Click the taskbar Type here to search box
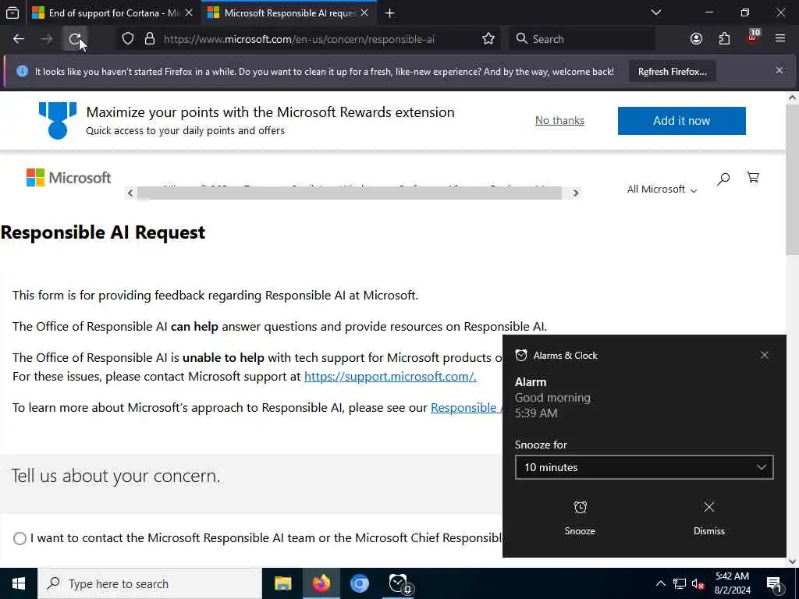 point(149,583)
